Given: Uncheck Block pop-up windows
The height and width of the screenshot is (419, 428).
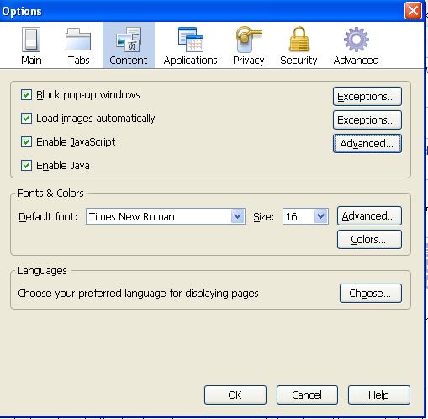Looking at the screenshot, I should [26, 95].
